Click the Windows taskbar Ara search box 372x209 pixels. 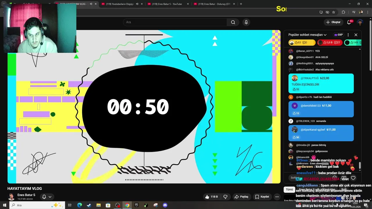[x=37, y=205]
